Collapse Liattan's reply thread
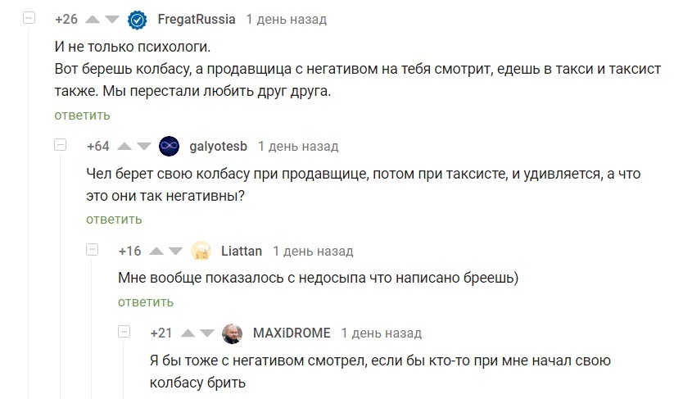 pos(92,250)
